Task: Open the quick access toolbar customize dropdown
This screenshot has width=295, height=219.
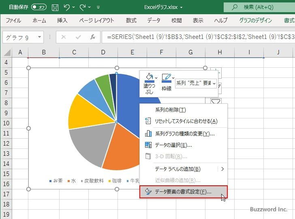Action: 100,7
